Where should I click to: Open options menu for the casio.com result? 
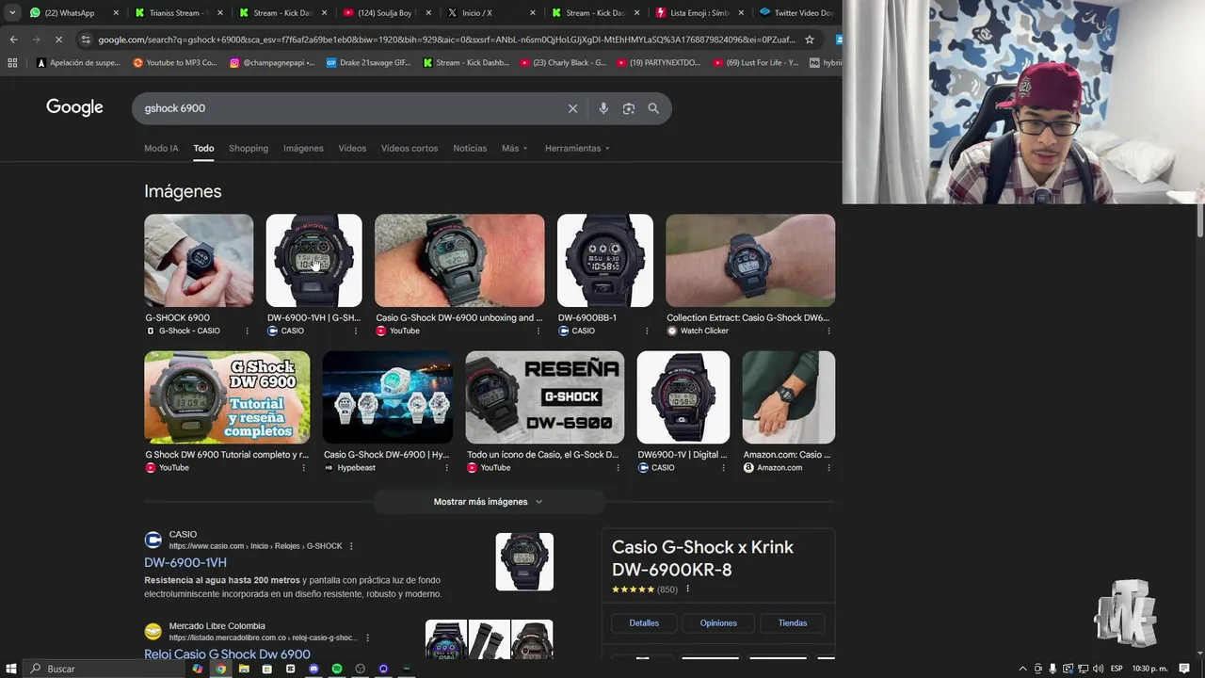tap(351, 546)
